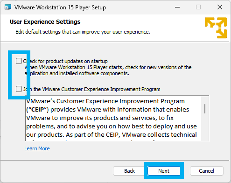The image size is (231, 183).
Task: Open the Learn More link
Action: [x=37, y=148]
